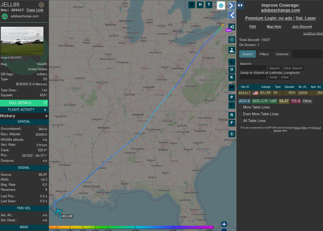Open external link icon on Full Details
The width and height of the screenshot is (323, 231).
(x=45, y=102)
